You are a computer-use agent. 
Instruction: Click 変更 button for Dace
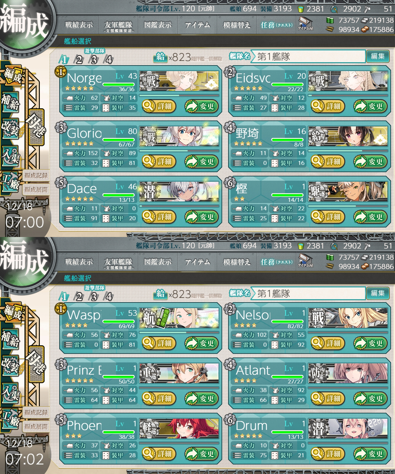tap(202, 217)
